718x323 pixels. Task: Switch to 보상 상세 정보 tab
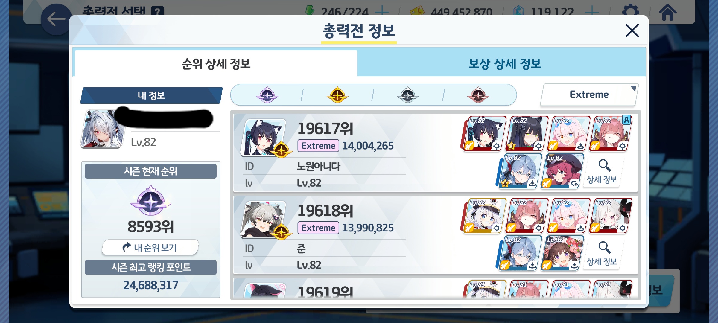pos(505,64)
